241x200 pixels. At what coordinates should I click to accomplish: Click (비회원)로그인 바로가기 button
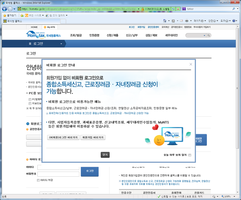63,137
